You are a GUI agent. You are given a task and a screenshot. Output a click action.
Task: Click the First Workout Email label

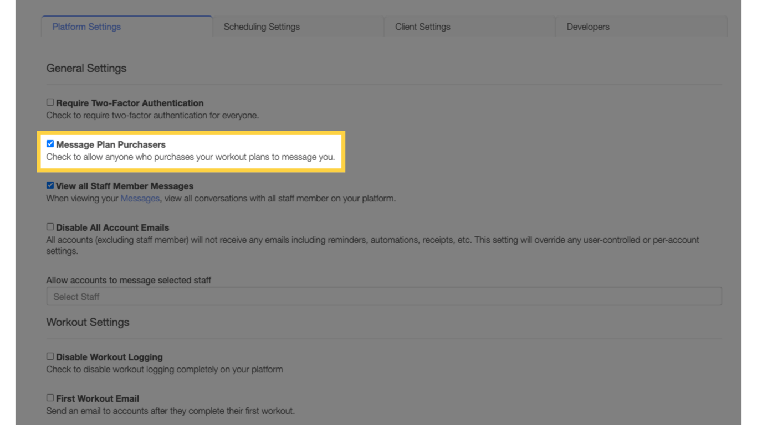[98, 398]
